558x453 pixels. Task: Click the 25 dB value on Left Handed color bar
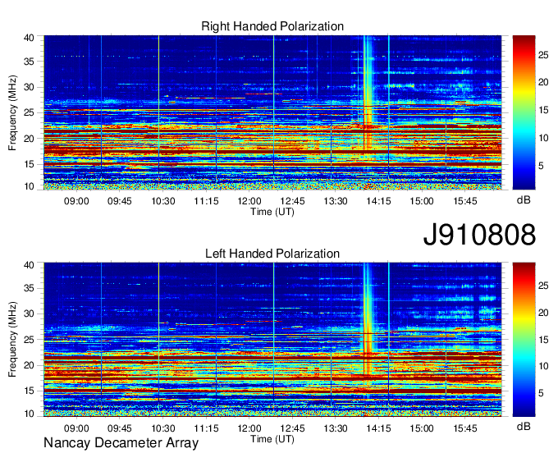tap(543, 286)
